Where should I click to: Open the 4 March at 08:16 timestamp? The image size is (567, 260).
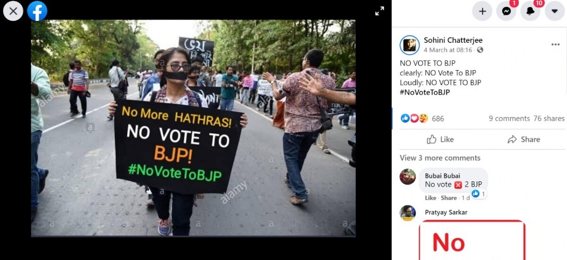(448, 50)
